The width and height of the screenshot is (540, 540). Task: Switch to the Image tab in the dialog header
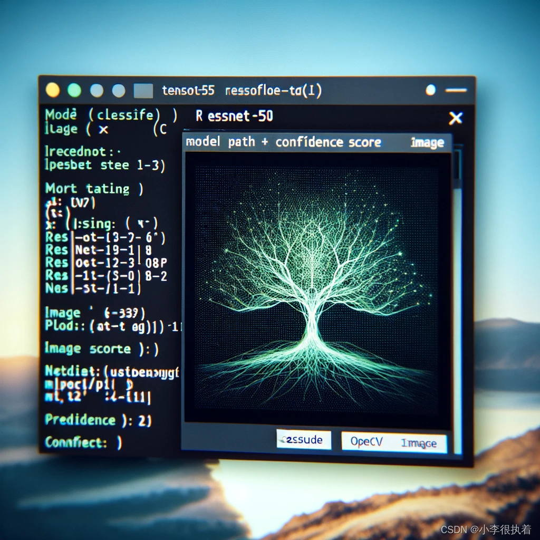pyautogui.click(x=427, y=142)
